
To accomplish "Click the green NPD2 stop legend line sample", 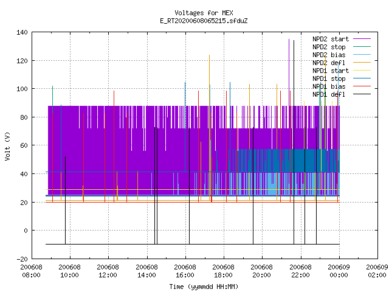I will point(362,46).
